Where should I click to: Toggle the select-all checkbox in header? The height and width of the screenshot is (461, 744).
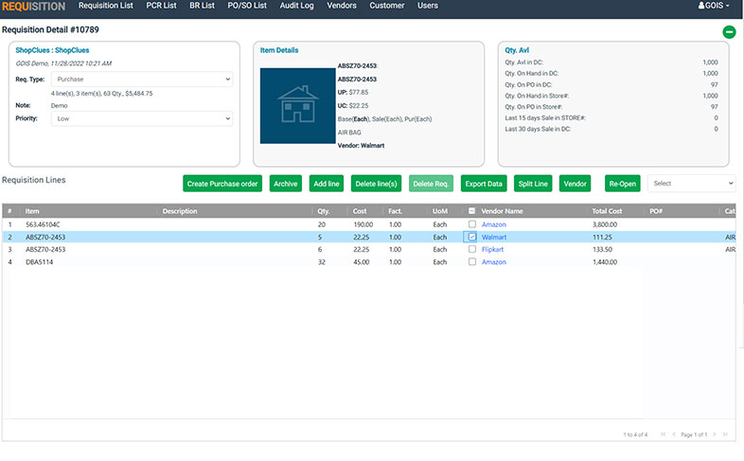click(x=471, y=210)
